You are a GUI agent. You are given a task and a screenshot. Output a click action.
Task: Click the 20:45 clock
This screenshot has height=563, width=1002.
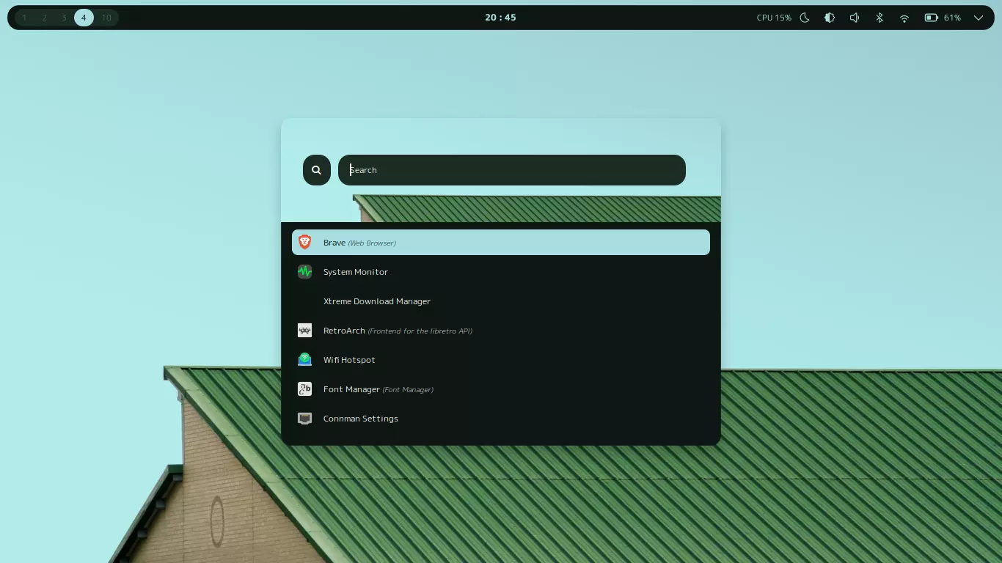[x=501, y=18]
